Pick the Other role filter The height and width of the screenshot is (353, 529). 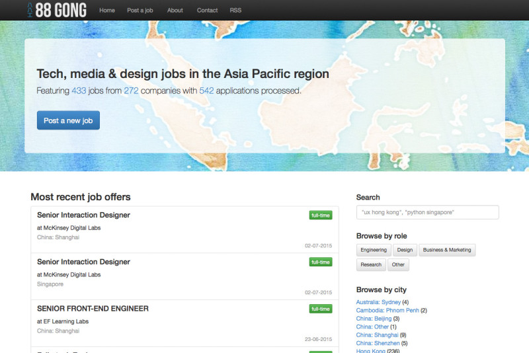(x=398, y=264)
